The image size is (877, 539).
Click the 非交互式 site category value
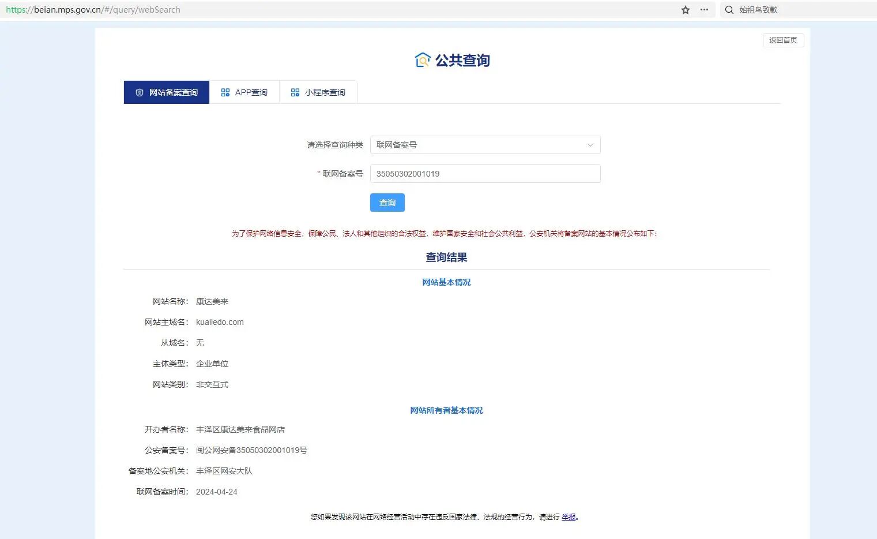[212, 384]
